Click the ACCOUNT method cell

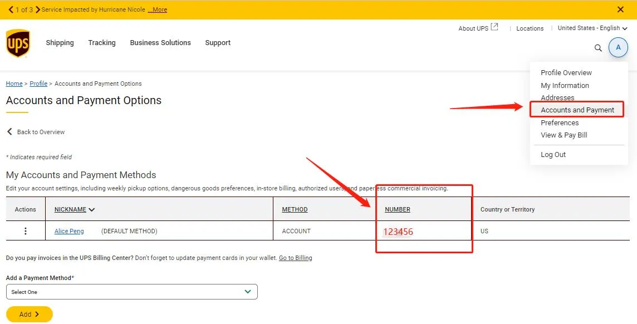296,231
